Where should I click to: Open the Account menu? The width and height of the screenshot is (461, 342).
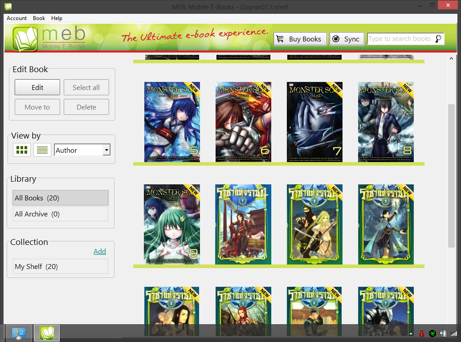[17, 18]
